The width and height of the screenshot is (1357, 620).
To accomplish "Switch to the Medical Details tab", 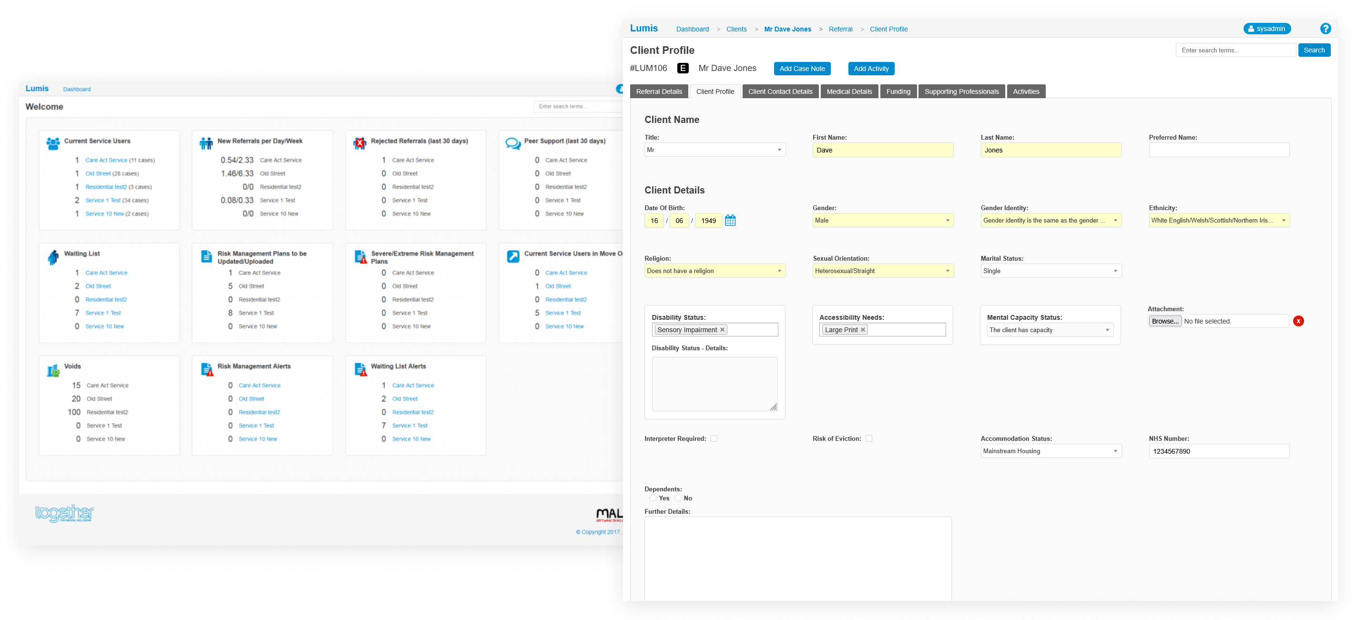I will pos(849,91).
